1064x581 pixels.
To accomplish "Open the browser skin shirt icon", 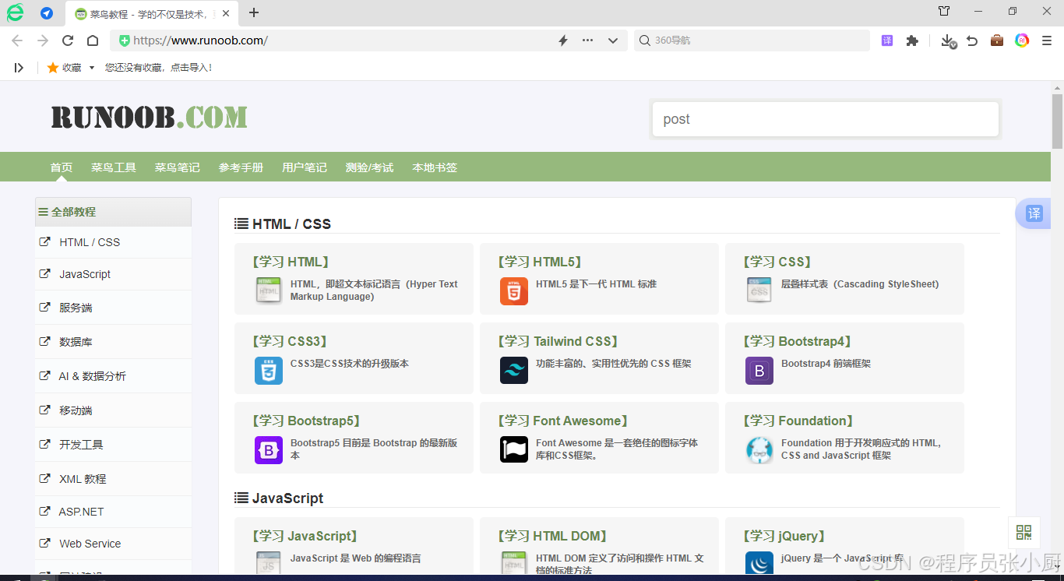I will [944, 11].
